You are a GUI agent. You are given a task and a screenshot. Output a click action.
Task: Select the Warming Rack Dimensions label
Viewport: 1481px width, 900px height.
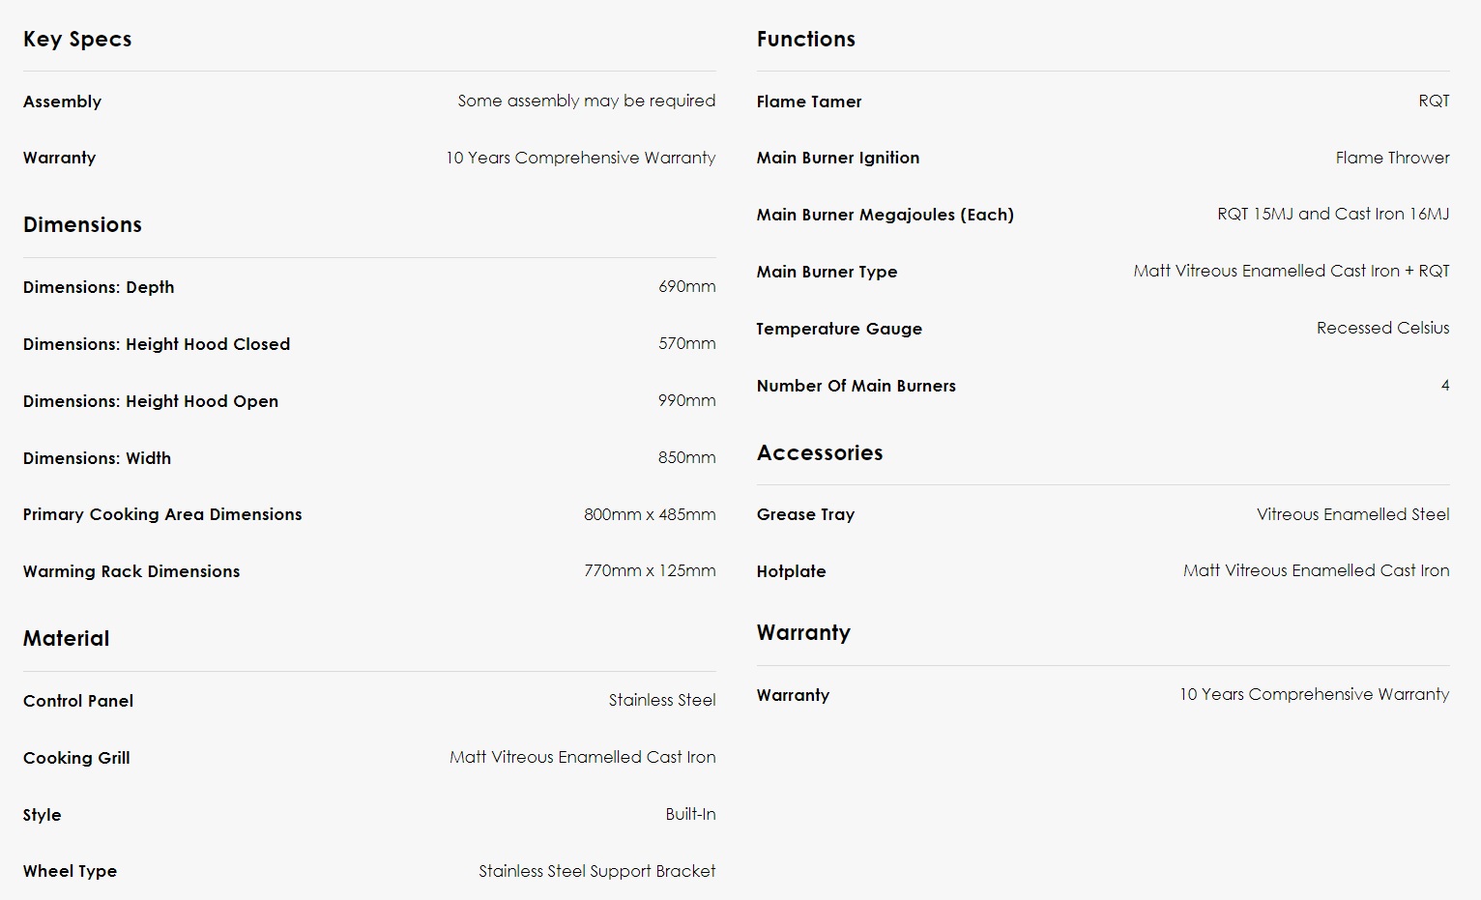pyautogui.click(x=131, y=571)
